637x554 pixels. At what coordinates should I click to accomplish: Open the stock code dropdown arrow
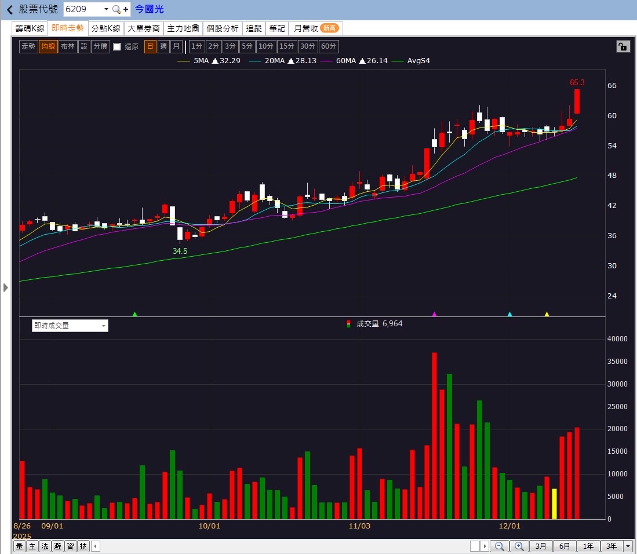point(107,9)
